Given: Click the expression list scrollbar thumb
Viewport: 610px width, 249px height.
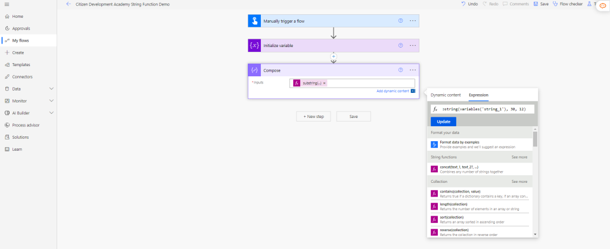Looking at the screenshot, I should (536, 139).
